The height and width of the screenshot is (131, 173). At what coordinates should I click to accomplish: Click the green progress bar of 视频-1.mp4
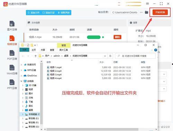tap(94, 37)
